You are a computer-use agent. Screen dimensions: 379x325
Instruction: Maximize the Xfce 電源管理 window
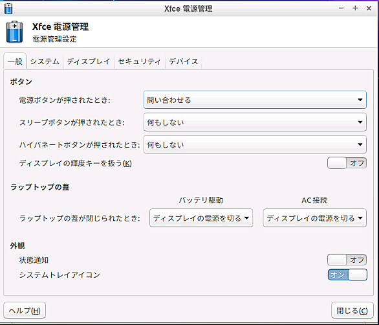(355, 8)
